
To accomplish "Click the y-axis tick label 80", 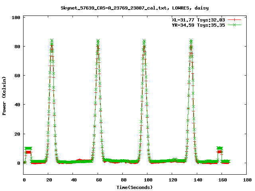I will click(x=17, y=47).
